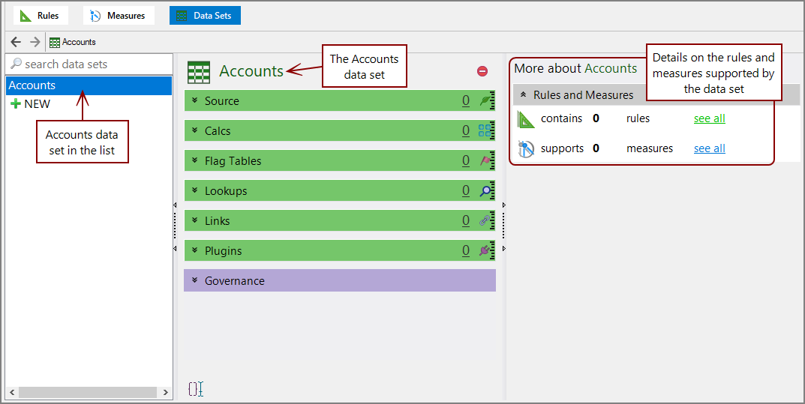
Task: Click the leaf icon in Source row
Action: tap(486, 101)
